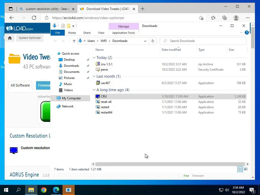The width and height of the screenshot is (260, 195).
Task: Open Google Chrome from the taskbar
Action: (x=44, y=190)
